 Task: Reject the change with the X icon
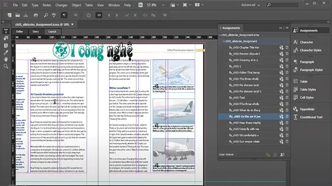[135, 15]
